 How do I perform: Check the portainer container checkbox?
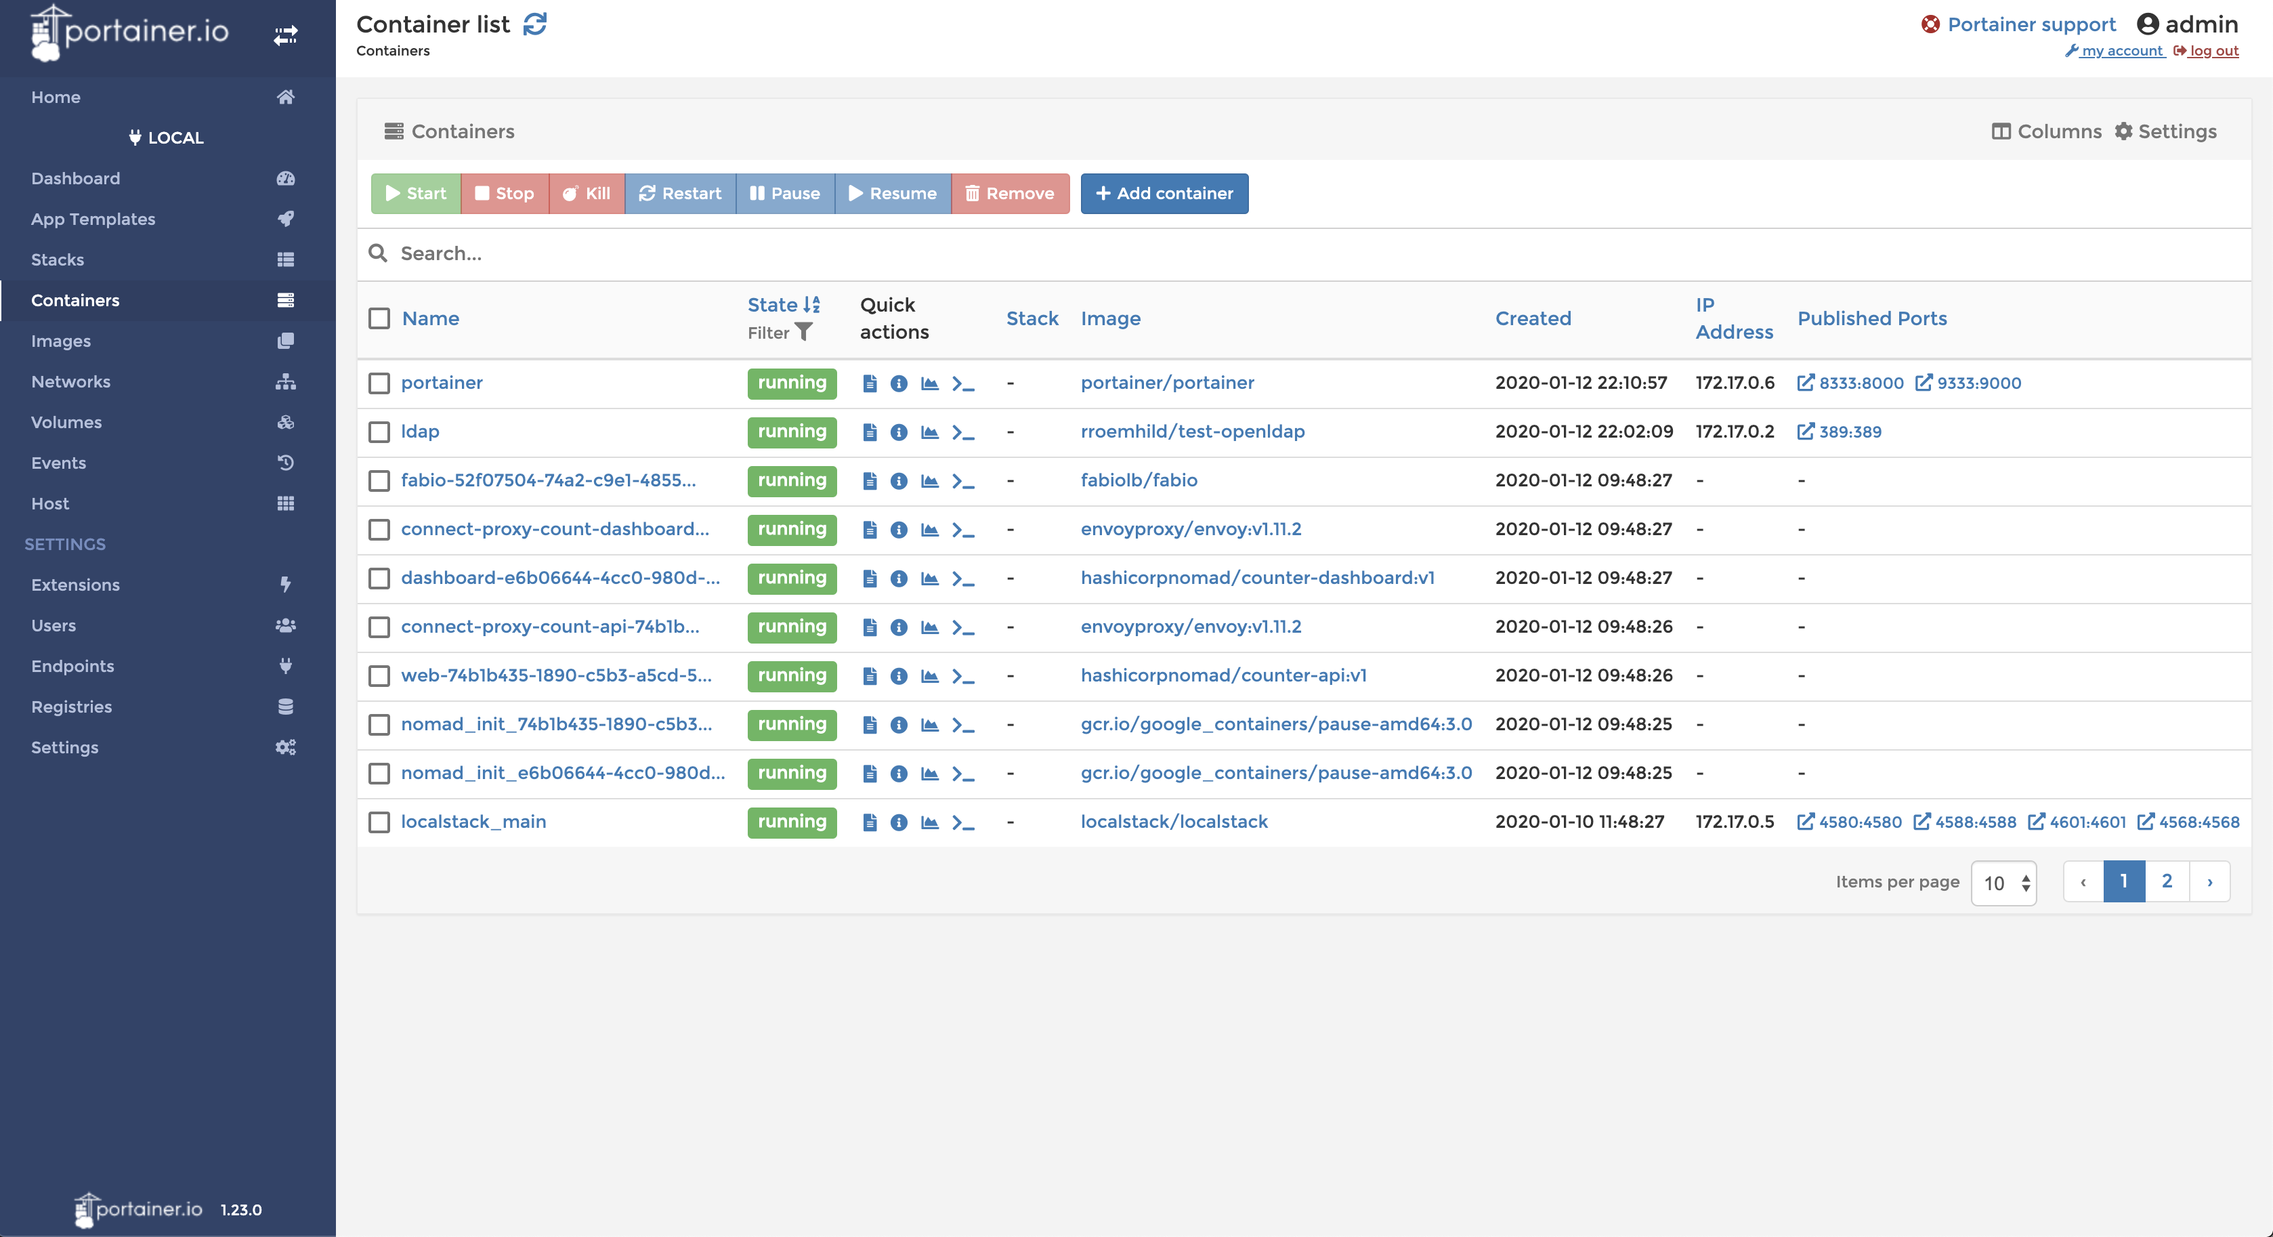379,383
